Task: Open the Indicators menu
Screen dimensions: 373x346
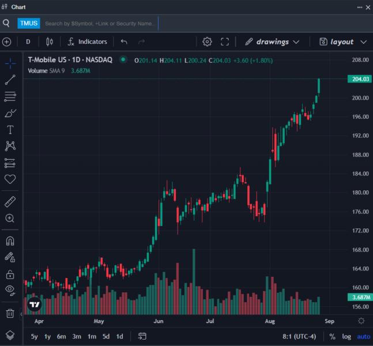Action: [87, 42]
